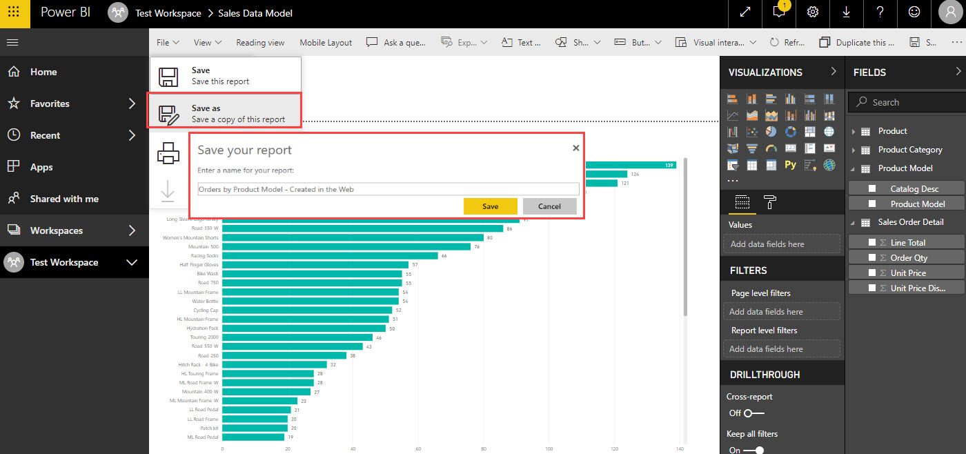Open the Fields well tab icon

pos(742,202)
